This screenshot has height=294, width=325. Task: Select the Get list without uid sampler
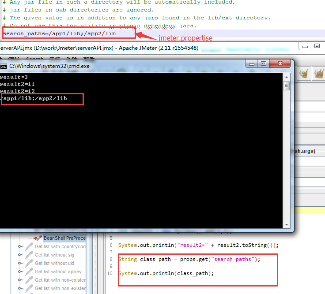pos(54,263)
